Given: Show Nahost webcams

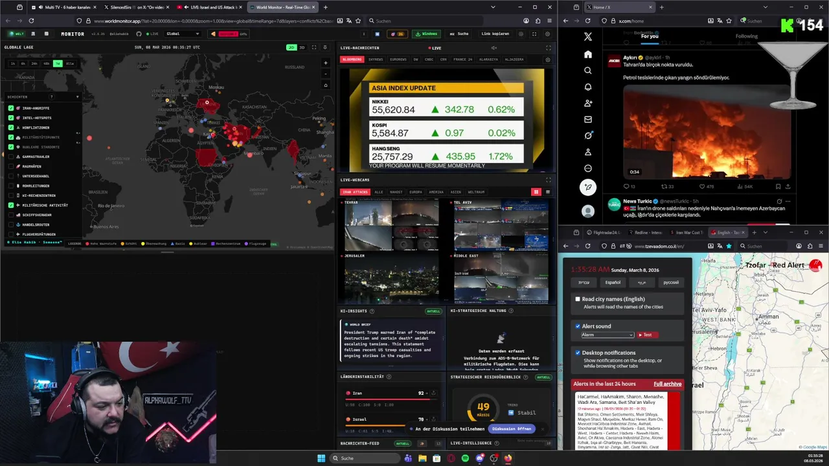Looking at the screenshot, I should click(396, 192).
